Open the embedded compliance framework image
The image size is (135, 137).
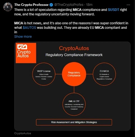click(72, 86)
